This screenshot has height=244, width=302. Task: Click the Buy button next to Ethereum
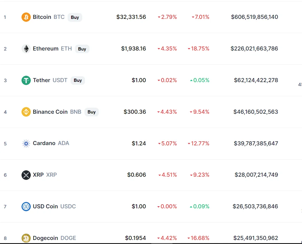[x=82, y=49]
